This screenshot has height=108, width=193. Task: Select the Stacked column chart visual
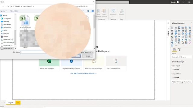pos(176,28)
